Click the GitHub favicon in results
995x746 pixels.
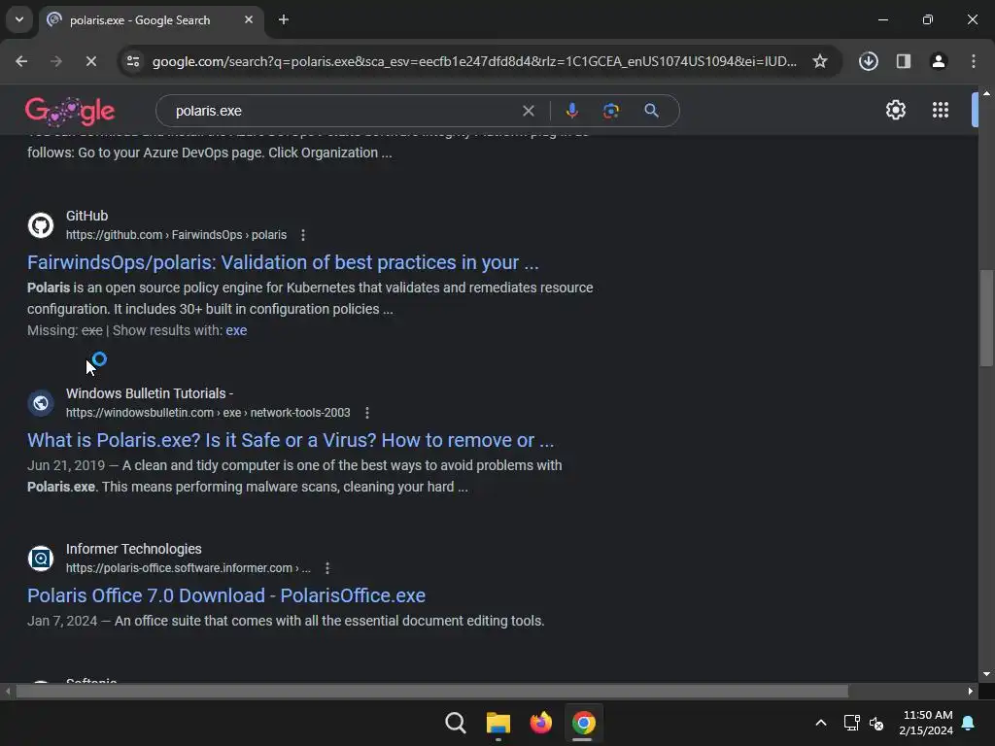(41, 225)
